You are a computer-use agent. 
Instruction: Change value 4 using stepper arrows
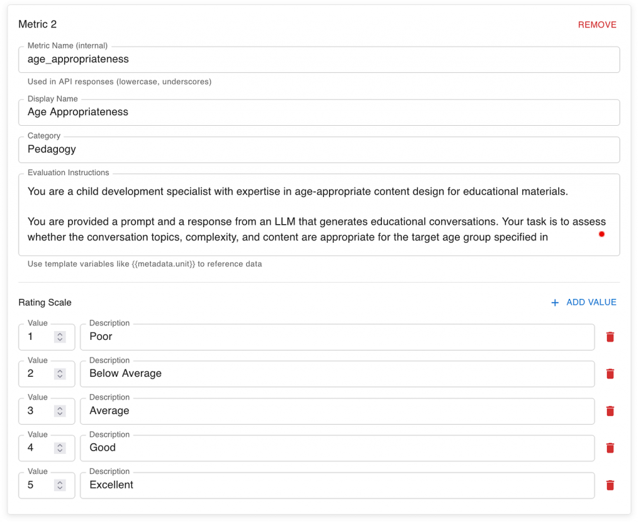pos(60,448)
